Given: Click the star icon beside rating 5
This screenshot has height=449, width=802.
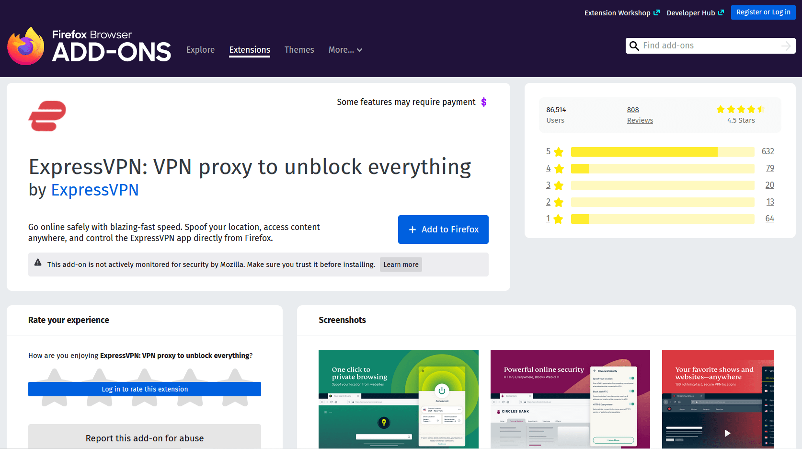Looking at the screenshot, I should point(558,152).
